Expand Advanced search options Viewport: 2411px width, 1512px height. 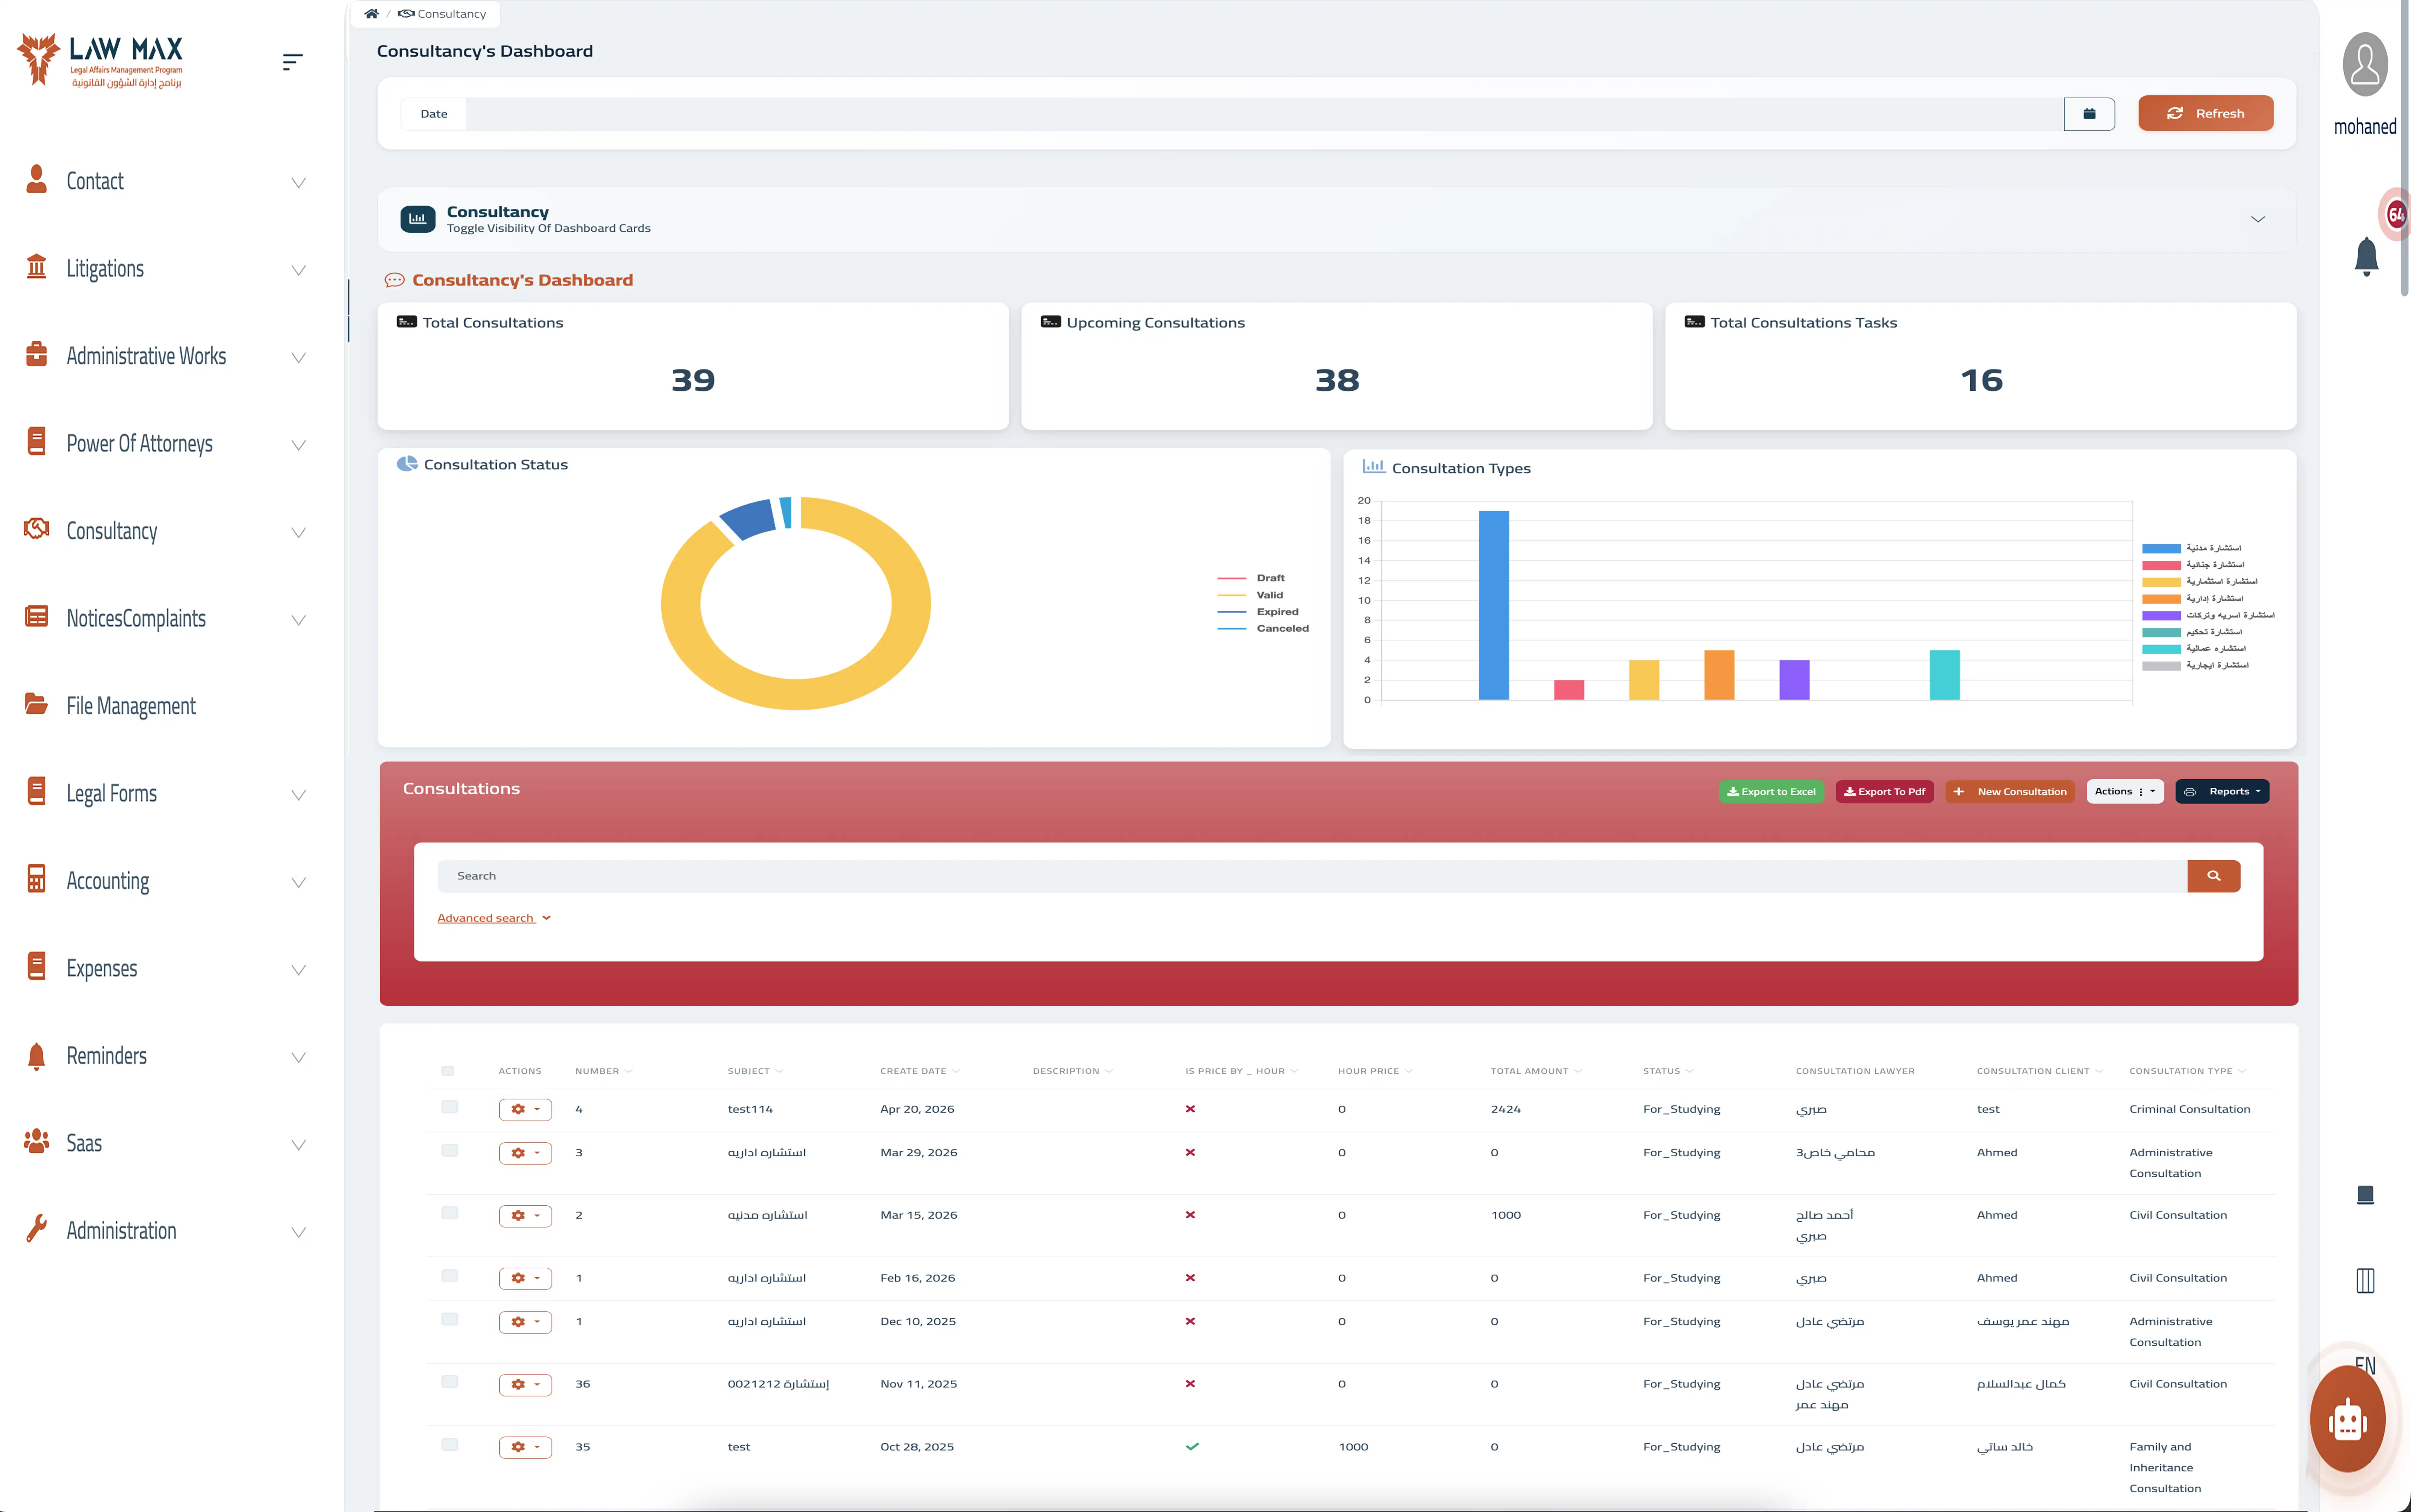[494, 918]
